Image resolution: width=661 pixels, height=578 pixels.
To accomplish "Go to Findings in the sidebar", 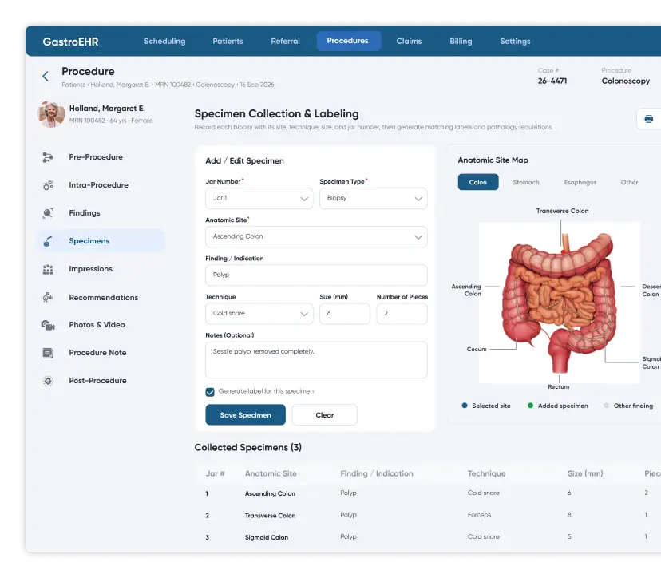I will click(85, 213).
